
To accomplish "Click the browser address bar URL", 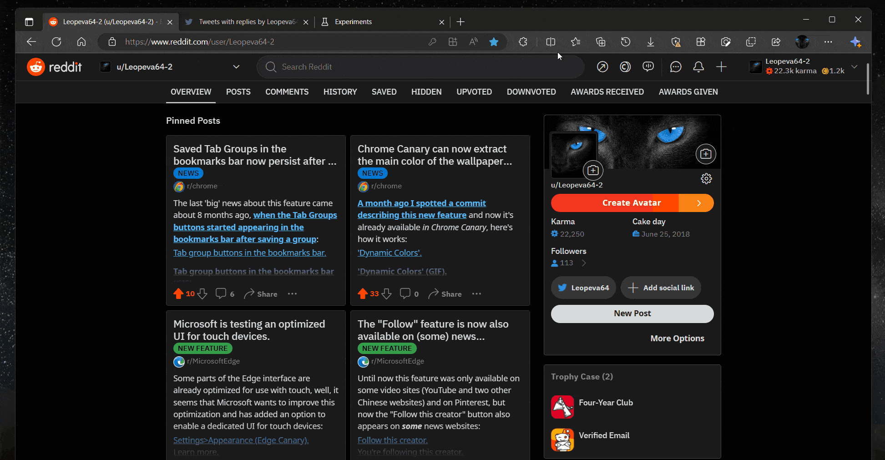I will pyautogui.click(x=200, y=42).
